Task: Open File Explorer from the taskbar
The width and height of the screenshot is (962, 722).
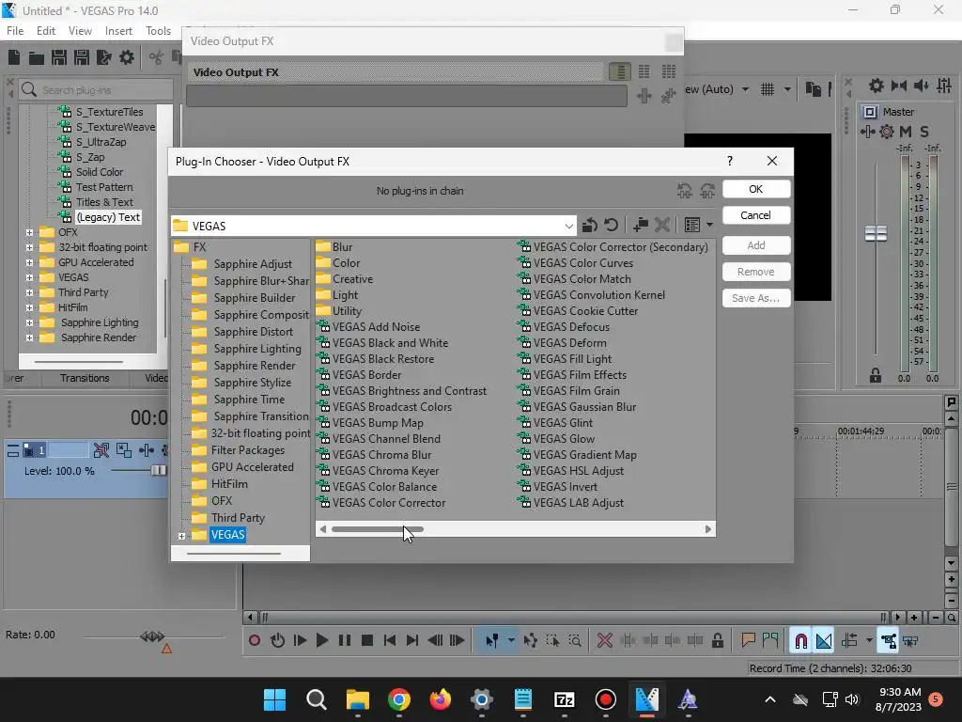Action: pyautogui.click(x=358, y=699)
